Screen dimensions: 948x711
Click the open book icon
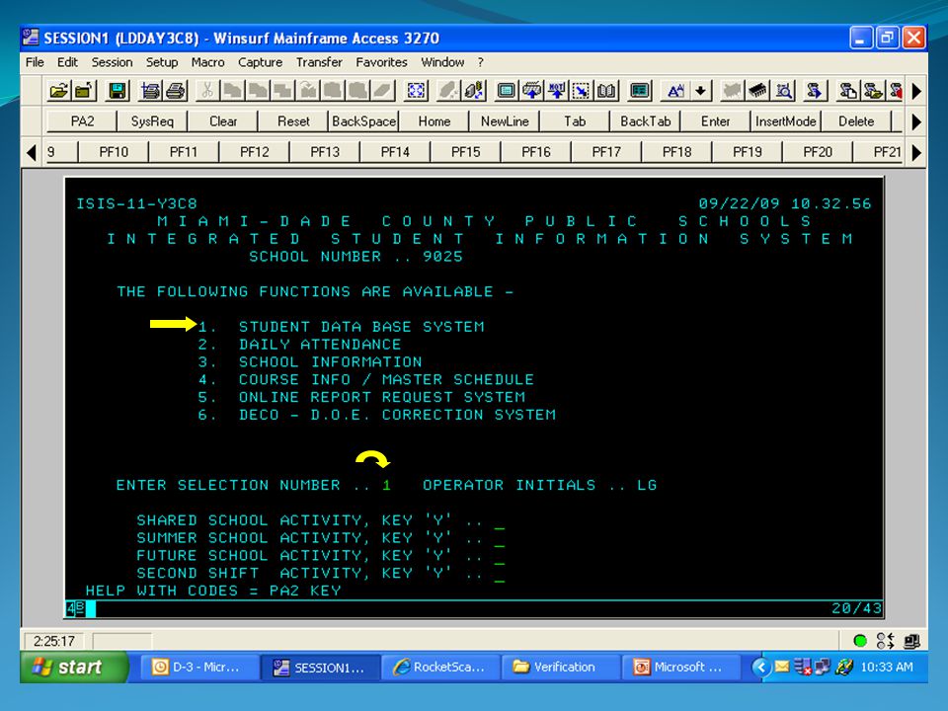pyautogui.click(x=606, y=91)
